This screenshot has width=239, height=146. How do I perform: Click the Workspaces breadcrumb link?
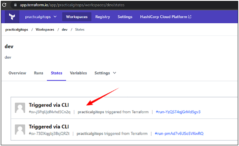point(45,30)
